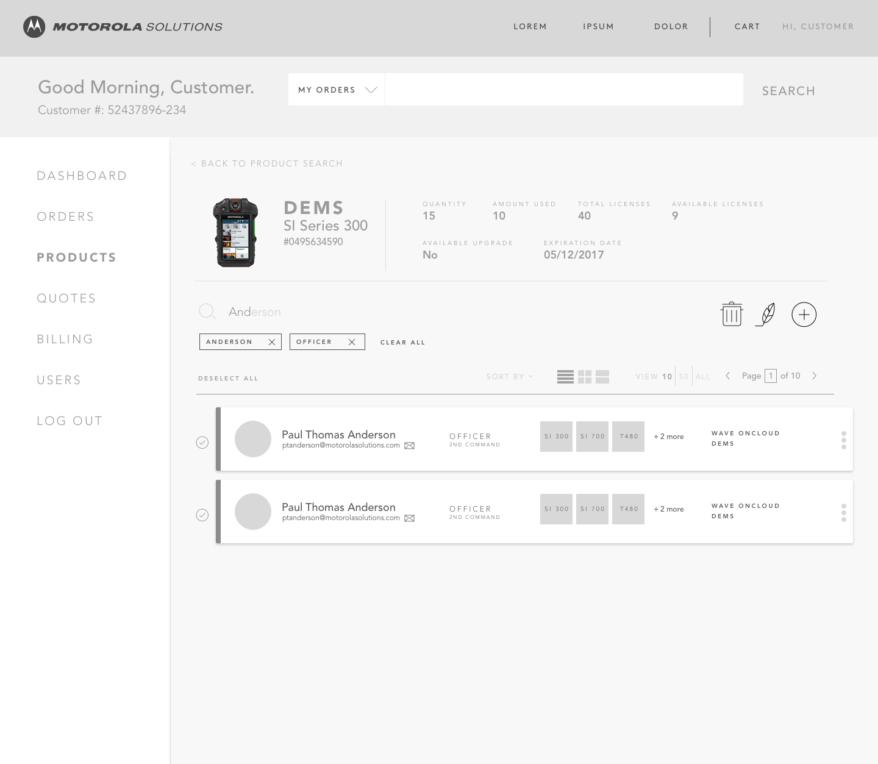This screenshot has height=764, width=878.
Task: Switch to the grid view icon
Action: coord(585,377)
